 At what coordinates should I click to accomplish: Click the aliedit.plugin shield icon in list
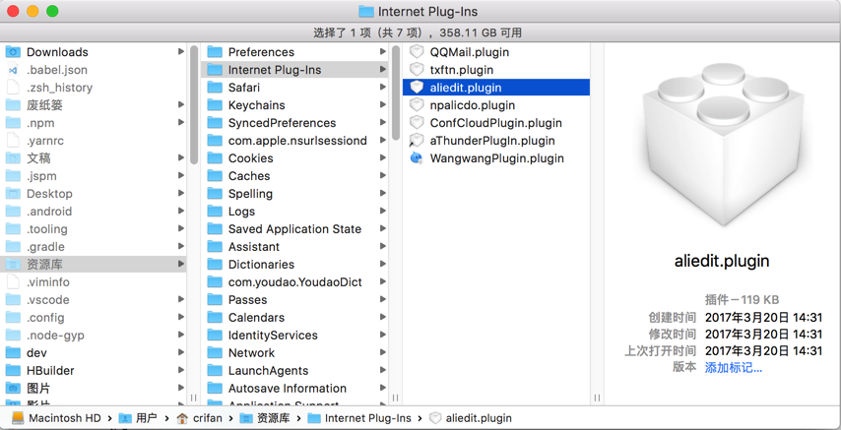pyautogui.click(x=417, y=88)
